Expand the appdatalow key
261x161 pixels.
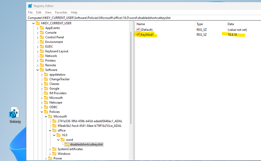pos(42,75)
